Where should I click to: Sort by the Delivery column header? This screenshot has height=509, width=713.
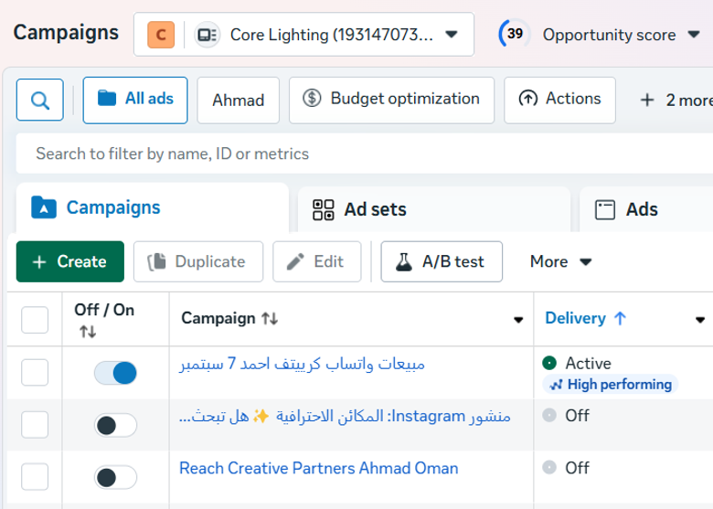coord(586,319)
